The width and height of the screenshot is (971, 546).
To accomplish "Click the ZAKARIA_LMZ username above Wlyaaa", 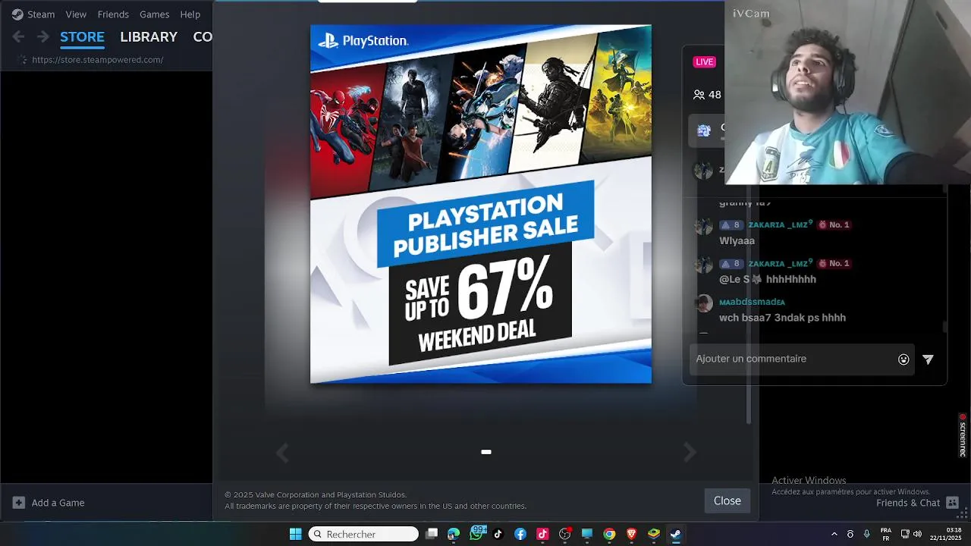I will [x=781, y=224].
